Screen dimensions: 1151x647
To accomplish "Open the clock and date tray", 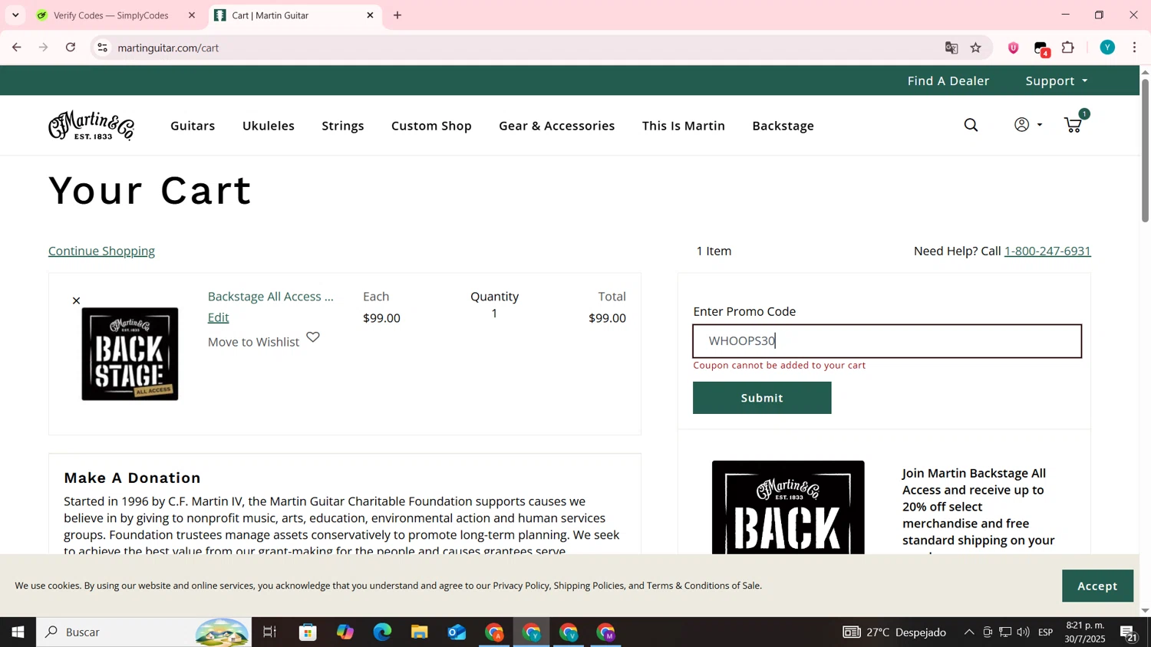I will [x=1085, y=632].
